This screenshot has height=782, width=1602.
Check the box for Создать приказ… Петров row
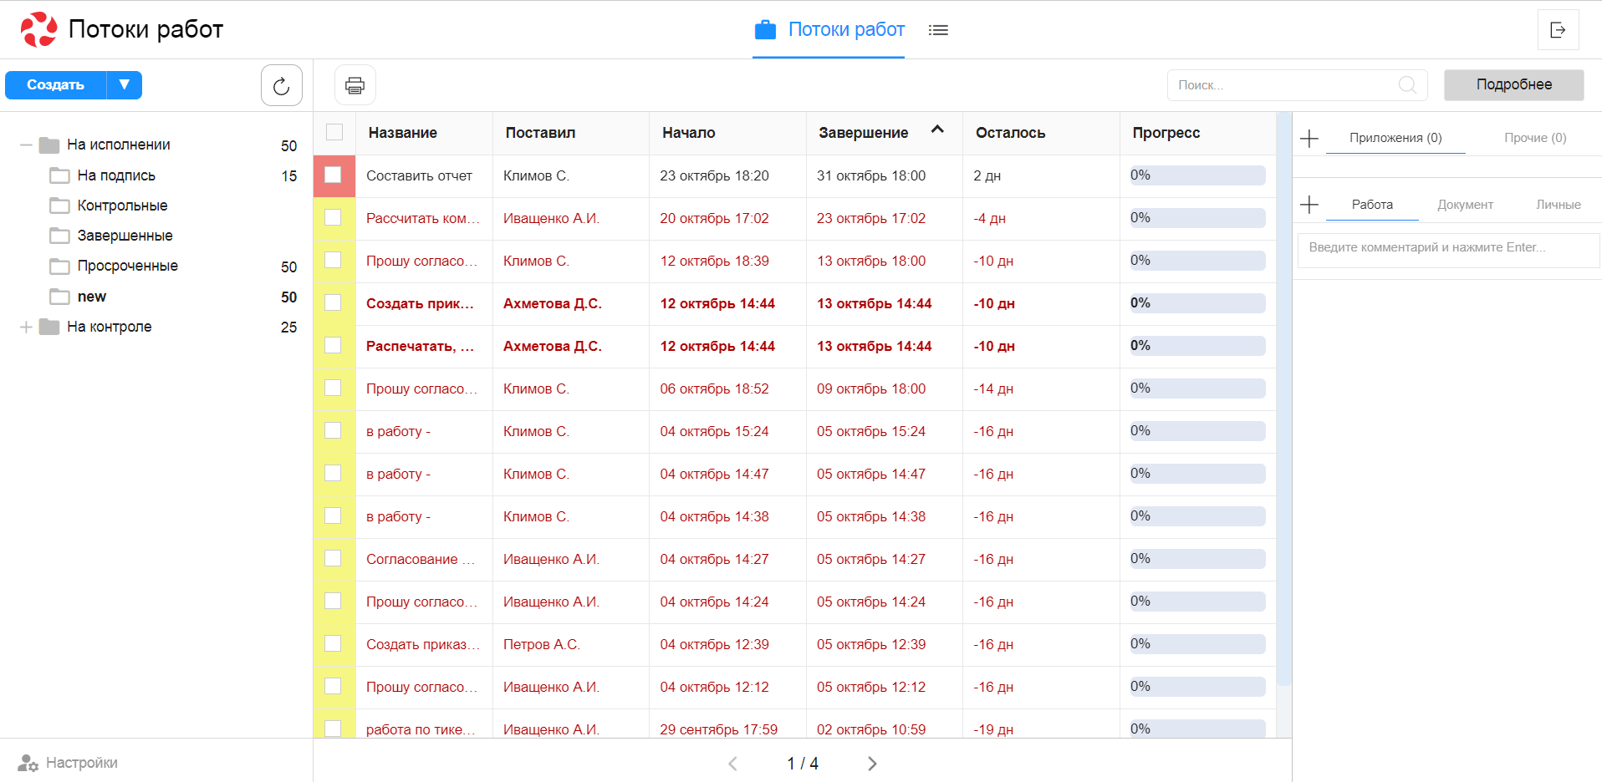(x=333, y=643)
